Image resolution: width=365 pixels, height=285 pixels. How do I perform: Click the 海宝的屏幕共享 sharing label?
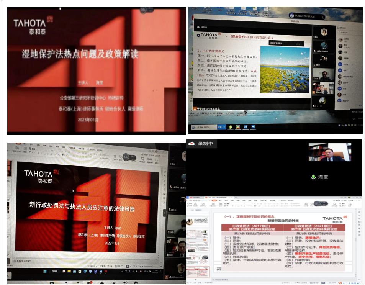(x=212, y=109)
